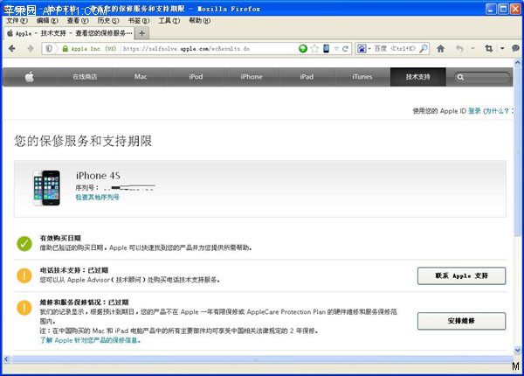
Task: Click the horizontal scrollbar thumb
Action: 263,359
